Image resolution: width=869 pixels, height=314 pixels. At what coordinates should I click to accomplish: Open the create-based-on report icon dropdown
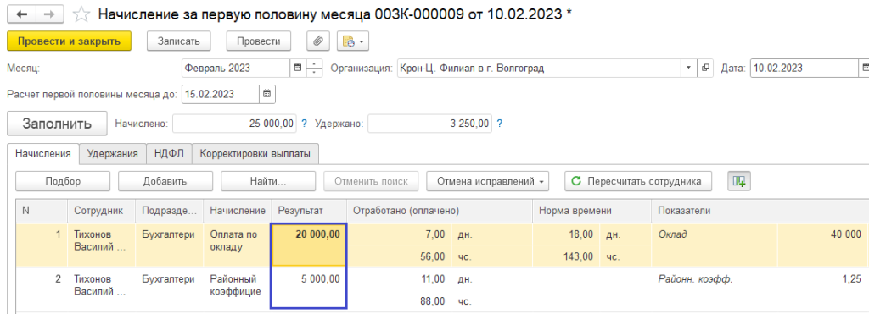353,41
